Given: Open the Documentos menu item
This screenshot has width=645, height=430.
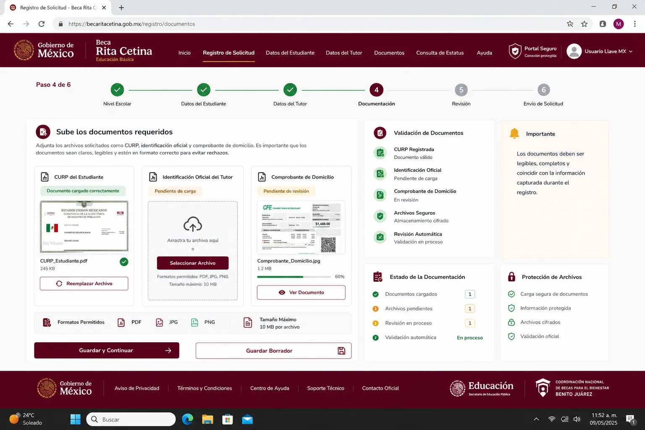Looking at the screenshot, I should pos(389,53).
